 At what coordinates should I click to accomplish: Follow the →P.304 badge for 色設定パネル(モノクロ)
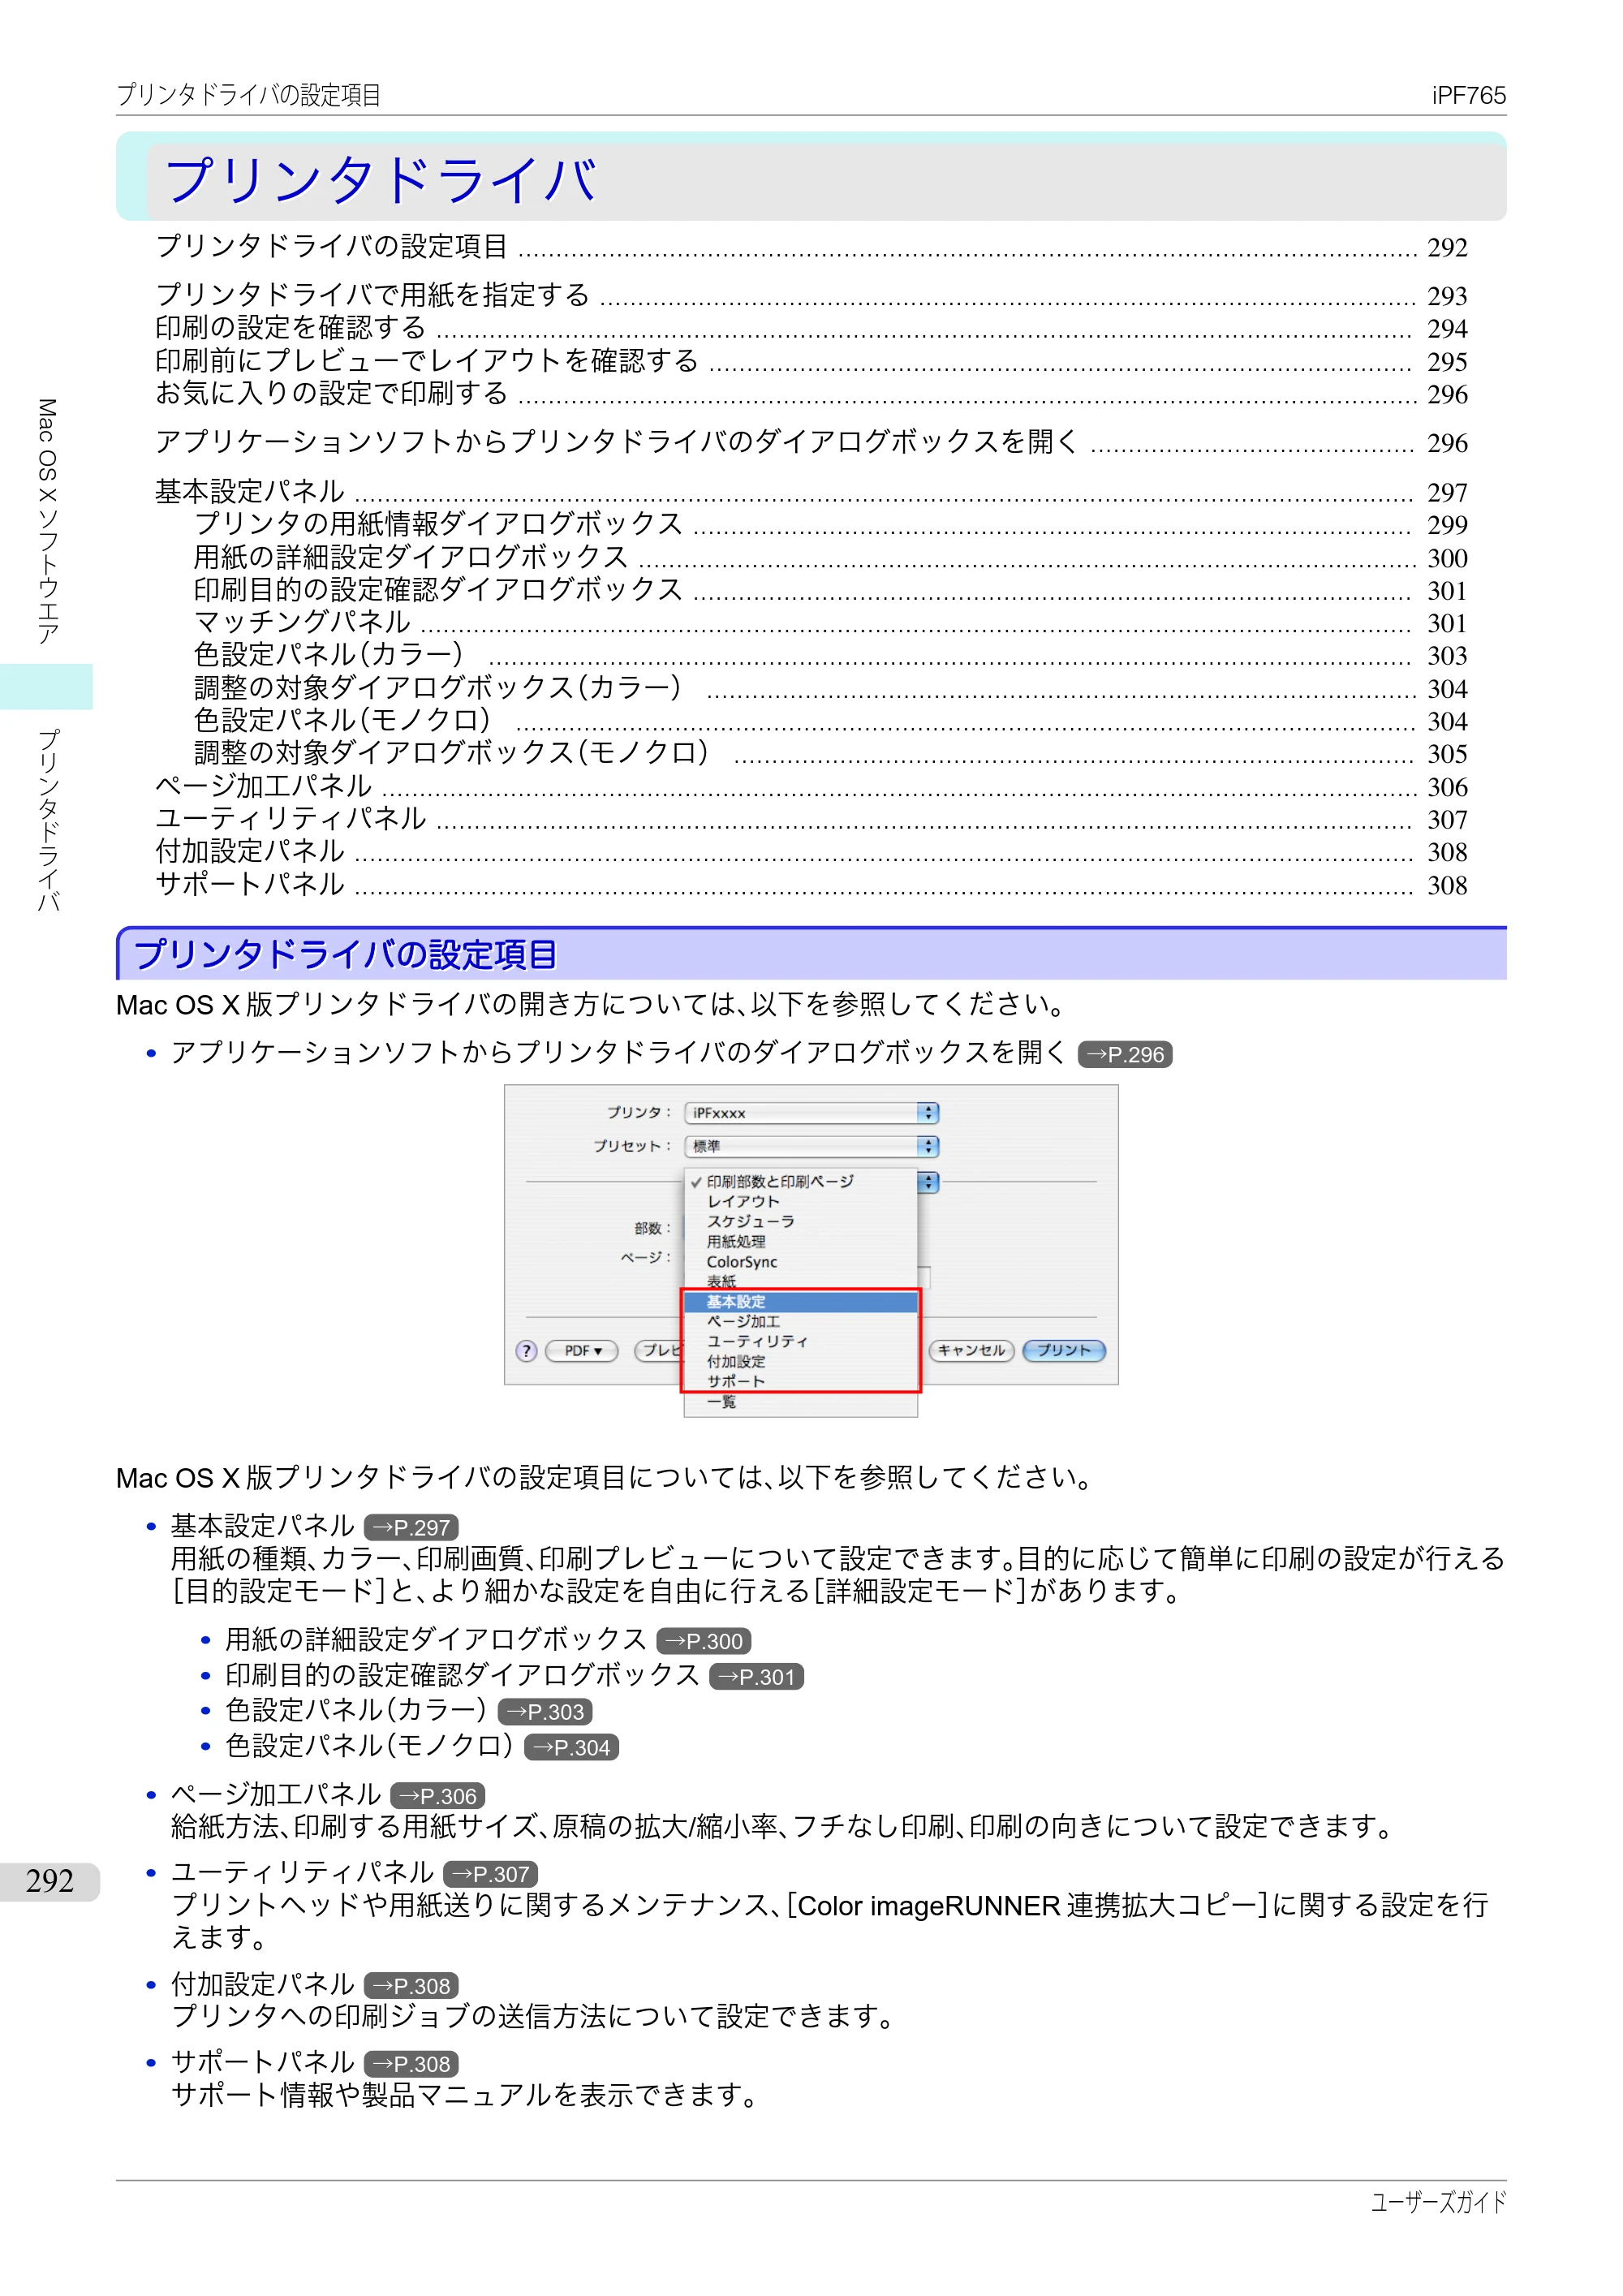pos(572,1747)
